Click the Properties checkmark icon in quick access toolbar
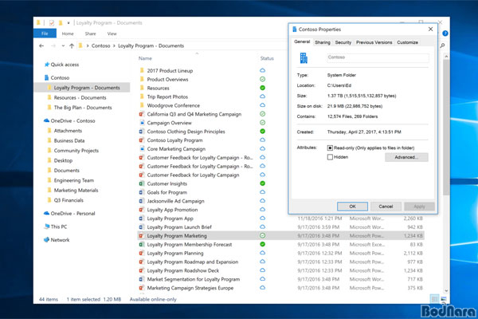478x319 pixels. 52,23
